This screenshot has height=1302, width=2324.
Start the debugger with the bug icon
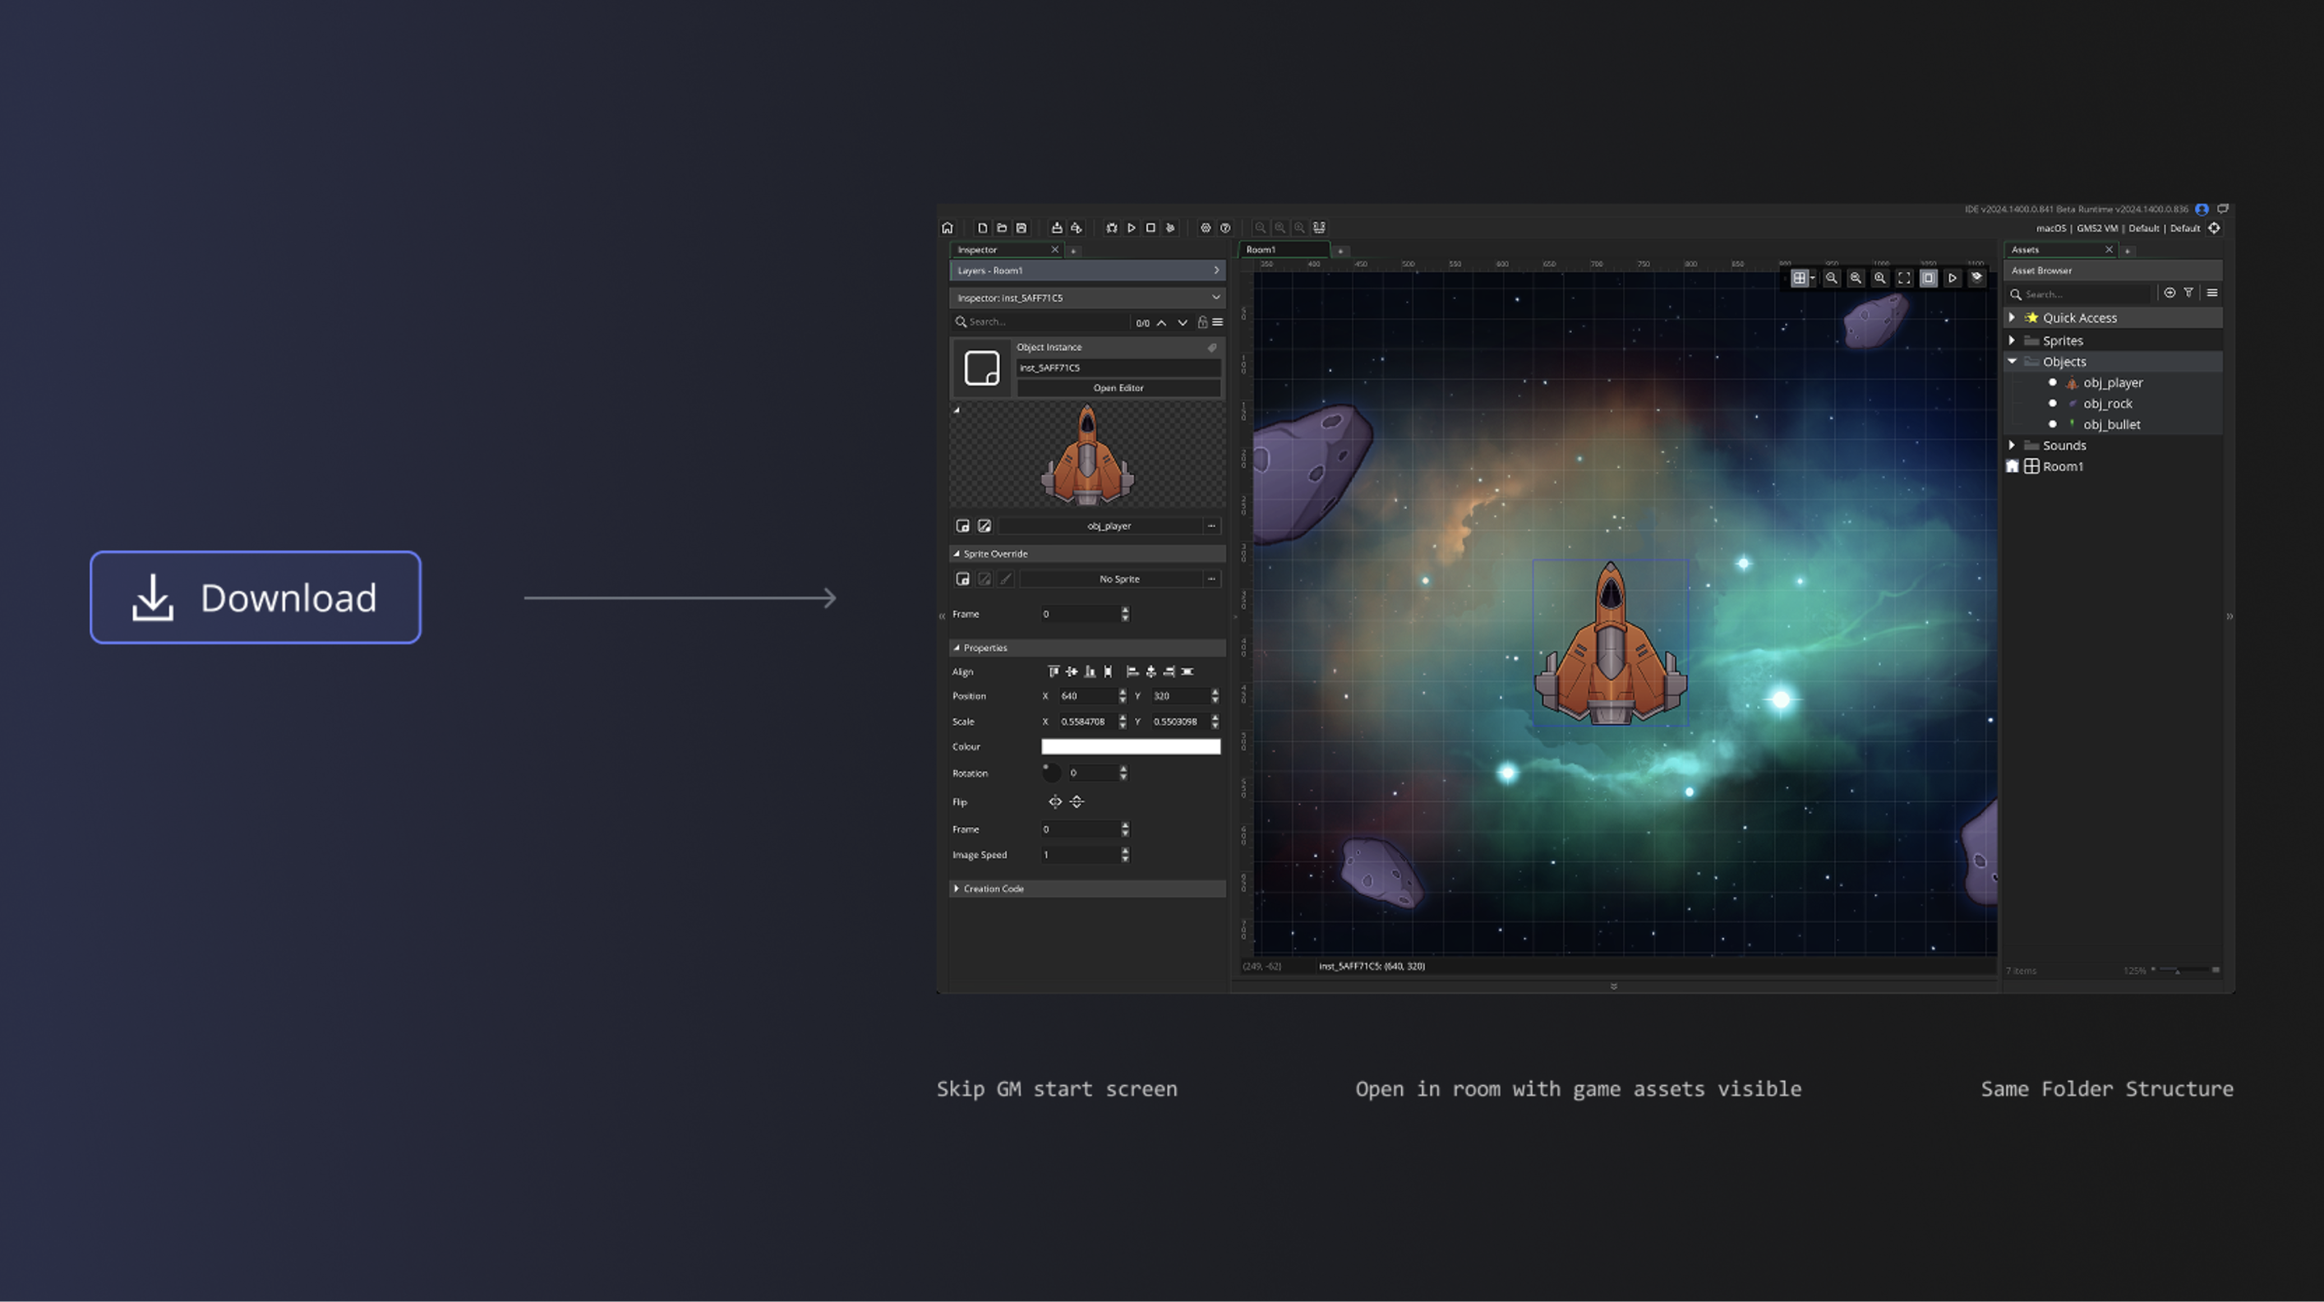coord(1112,229)
